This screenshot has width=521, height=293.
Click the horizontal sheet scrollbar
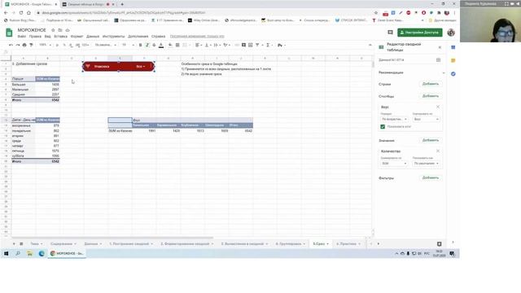(x=112, y=238)
